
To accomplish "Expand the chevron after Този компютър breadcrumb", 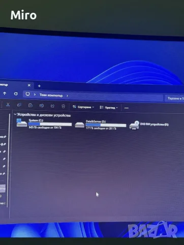I will [x=67, y=96].
